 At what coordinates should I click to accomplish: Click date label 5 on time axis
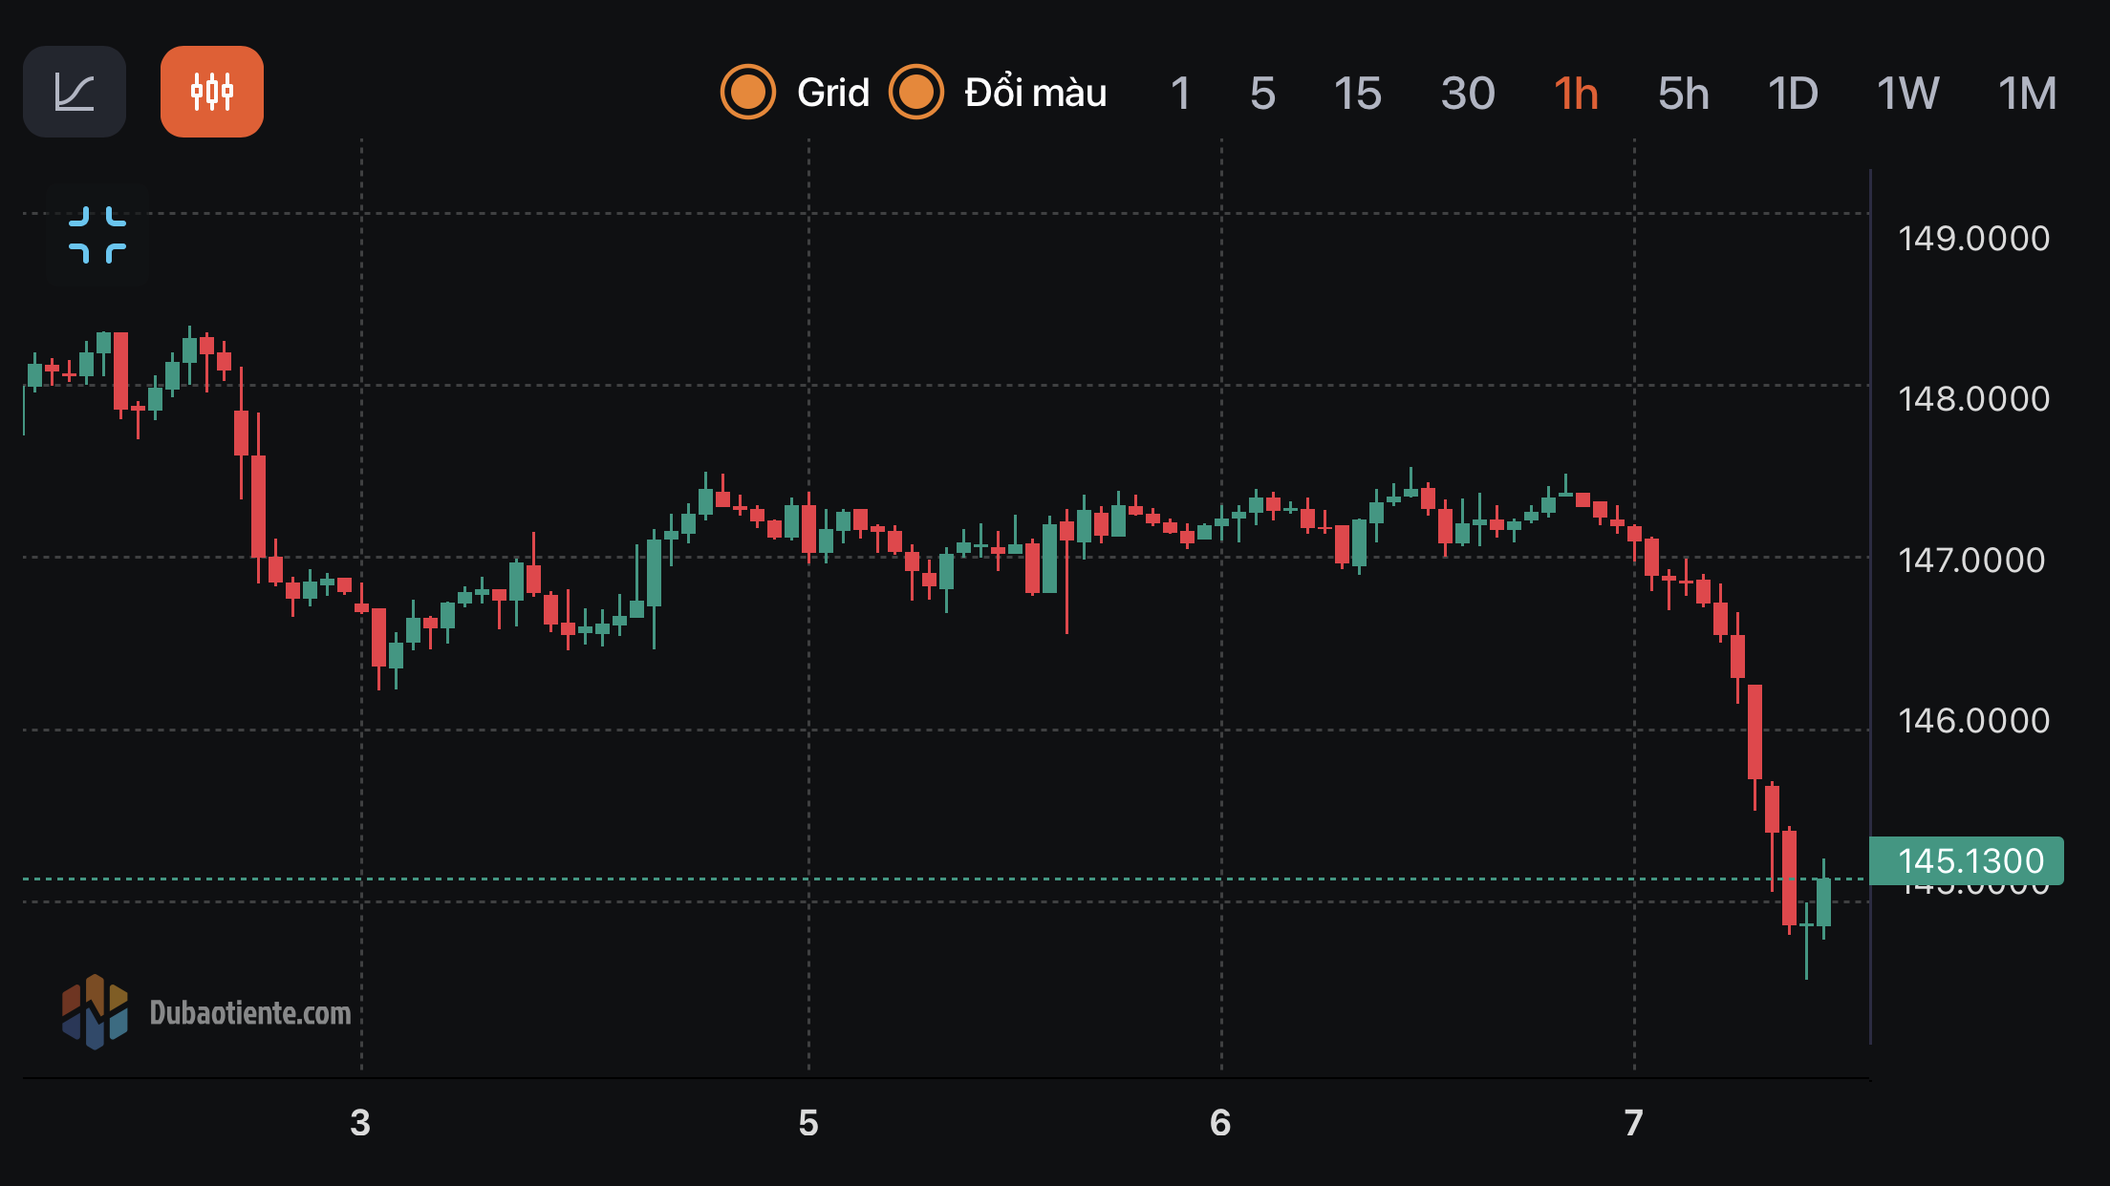[808, 1123]
